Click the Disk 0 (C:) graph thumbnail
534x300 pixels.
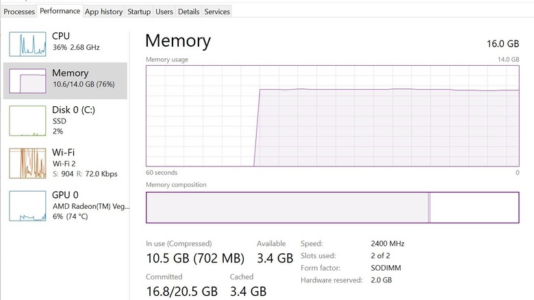27,121
